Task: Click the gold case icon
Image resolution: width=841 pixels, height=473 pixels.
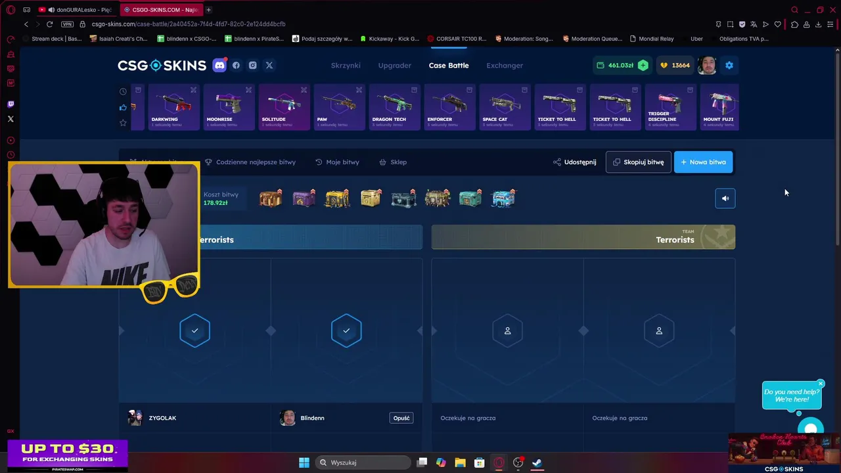Action: [x=371, y=198]
